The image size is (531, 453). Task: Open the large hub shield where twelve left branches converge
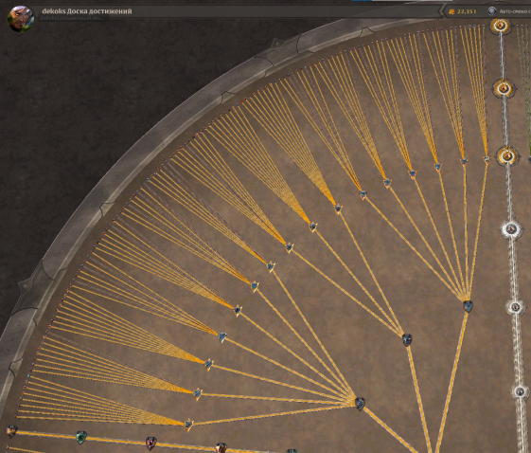coord(360,404)
